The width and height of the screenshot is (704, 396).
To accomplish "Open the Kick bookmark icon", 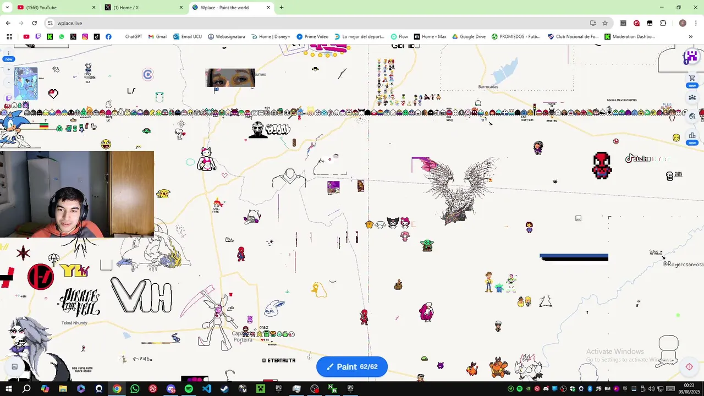I will pos(50,37).
